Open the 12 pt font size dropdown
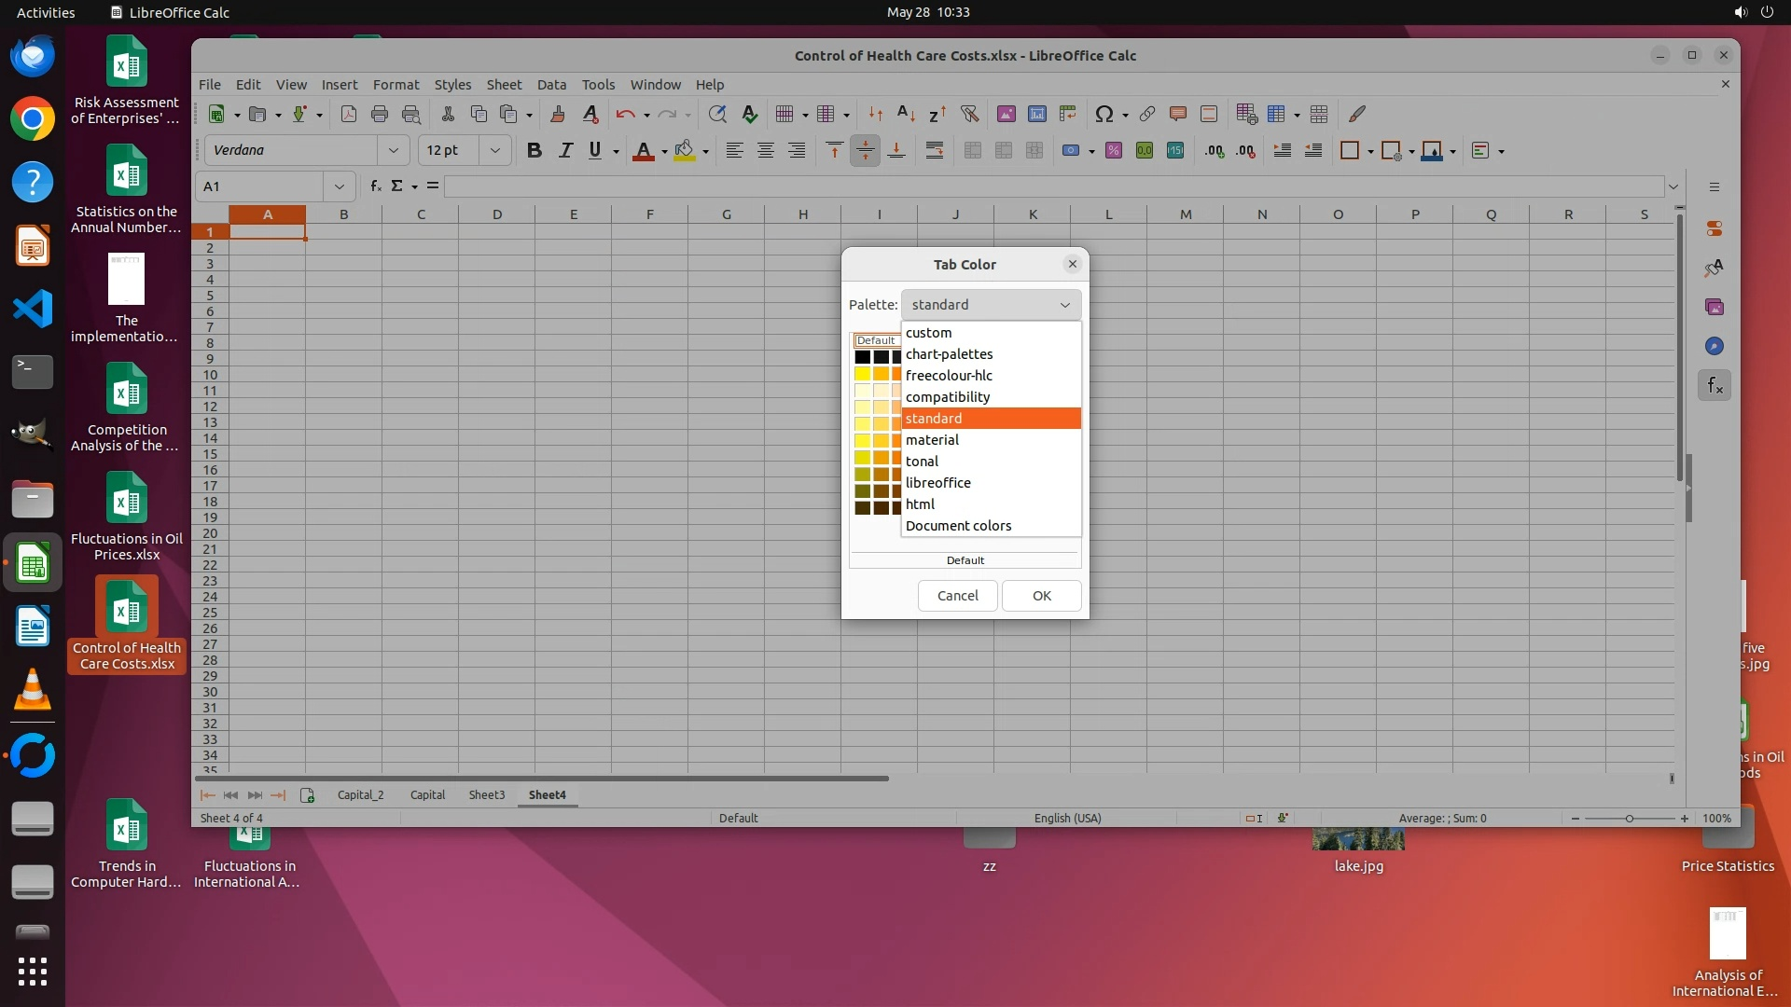This screenshot has width=1791, height=1007. (494, 150)
